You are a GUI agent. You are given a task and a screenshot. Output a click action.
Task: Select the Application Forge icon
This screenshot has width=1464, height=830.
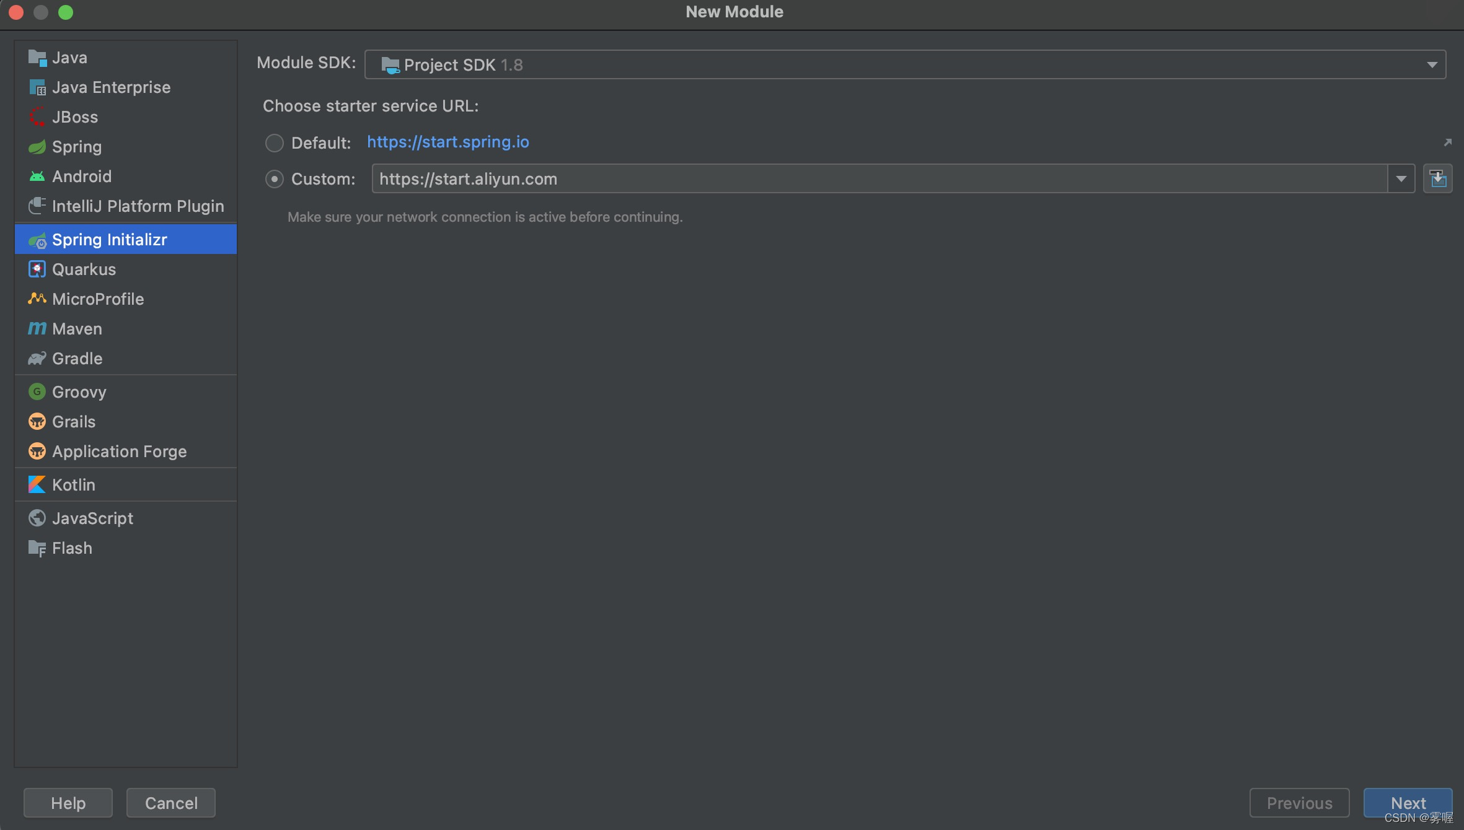[37, 450]
